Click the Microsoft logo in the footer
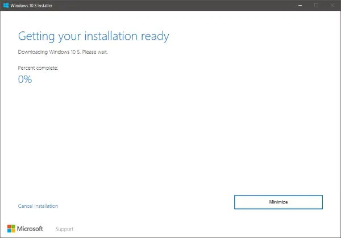This screenshot has height=238, width=341. click(25, 229)
